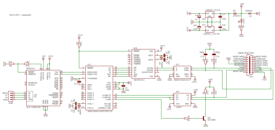275x130 pixels.
Task: Select the 8MHz crystal Q2
Action: pos(79,106)
